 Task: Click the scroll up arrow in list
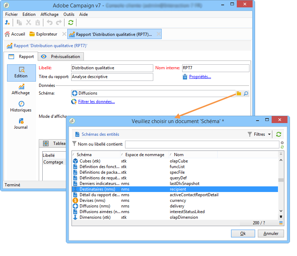pyautogui.click(x=281, y=160)
